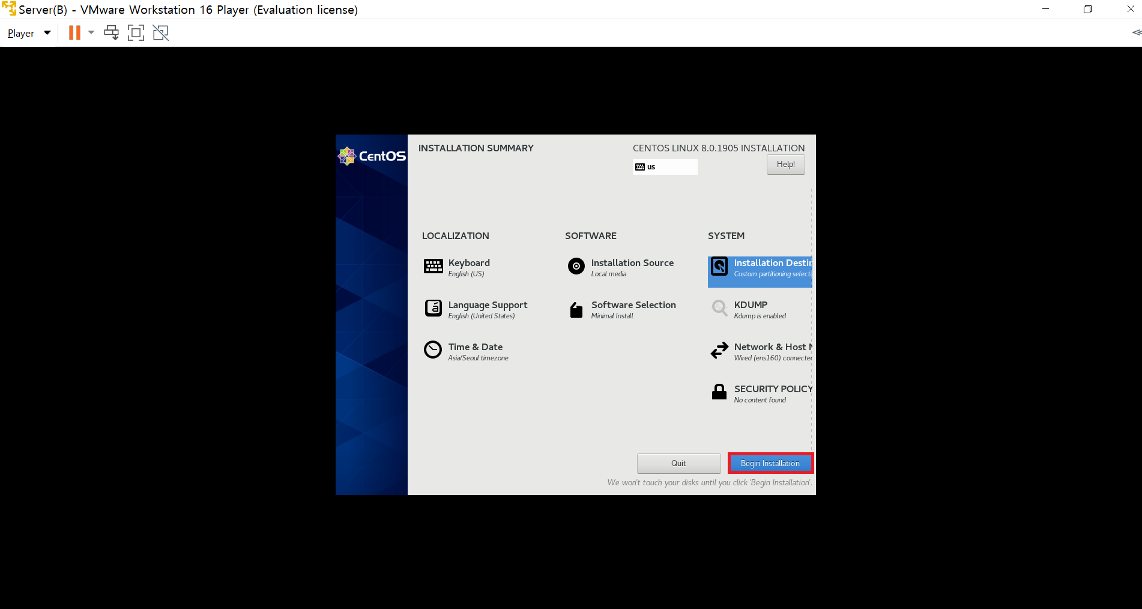The image size is (1142, 609).
Task: Open the Player menu
Action: tap(28, 33)
